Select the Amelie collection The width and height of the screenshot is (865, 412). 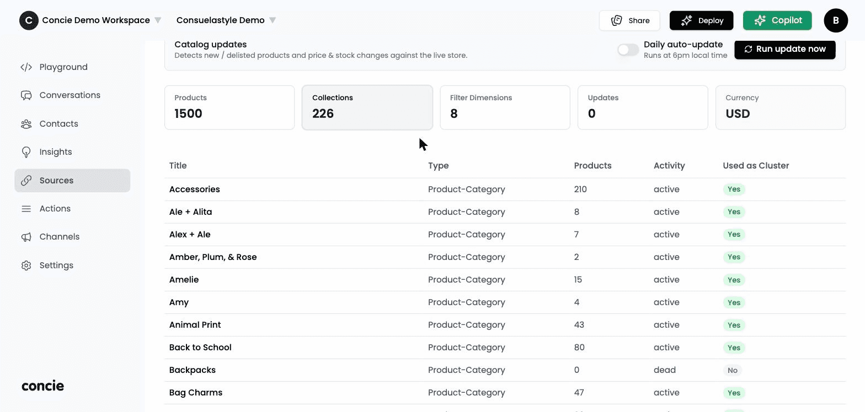tap(184, 280)
